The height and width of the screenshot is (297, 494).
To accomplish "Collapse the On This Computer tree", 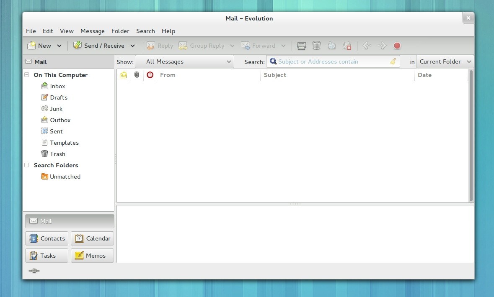I will pyautogui.click(x=27, y=75).
